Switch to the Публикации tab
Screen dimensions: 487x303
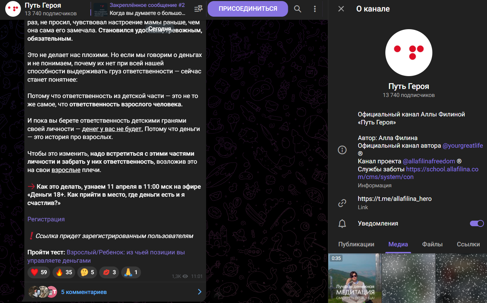pyautogui.click(x=356, y=244)
